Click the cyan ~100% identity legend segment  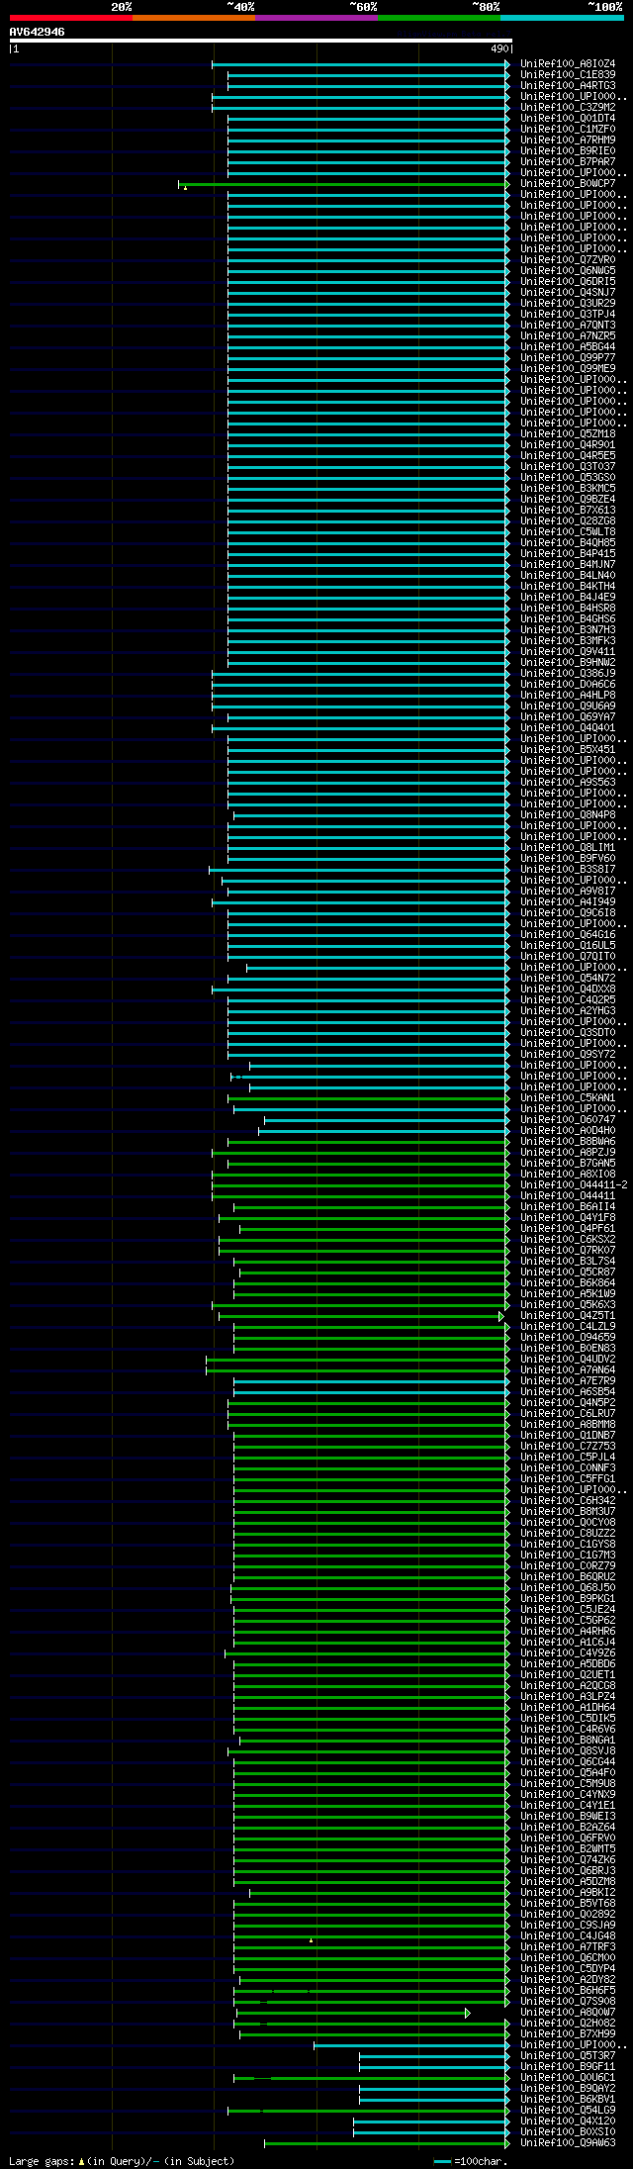click(562, 18)
